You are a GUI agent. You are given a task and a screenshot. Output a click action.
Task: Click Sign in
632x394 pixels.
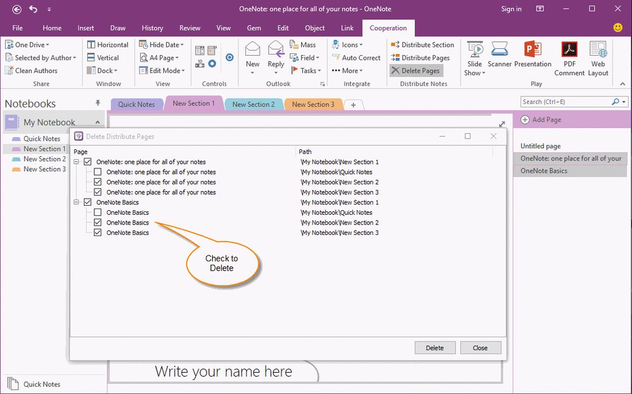click(511, 9)
